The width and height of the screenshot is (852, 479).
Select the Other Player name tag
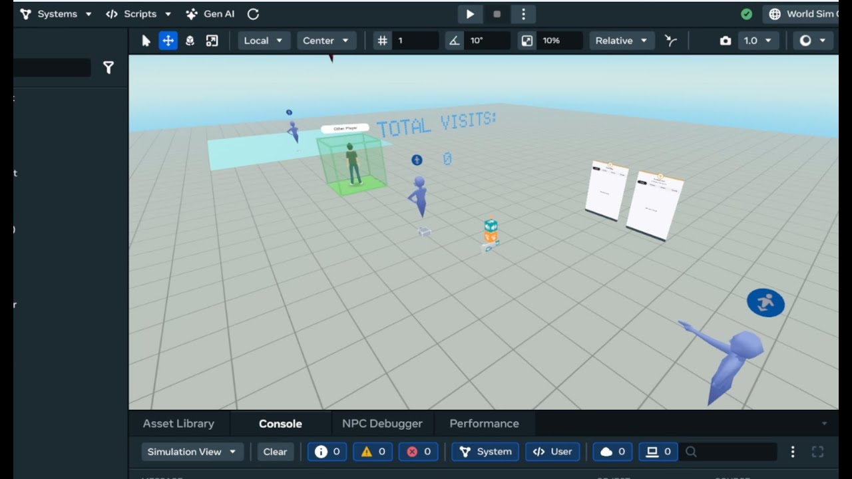(345, 128)
